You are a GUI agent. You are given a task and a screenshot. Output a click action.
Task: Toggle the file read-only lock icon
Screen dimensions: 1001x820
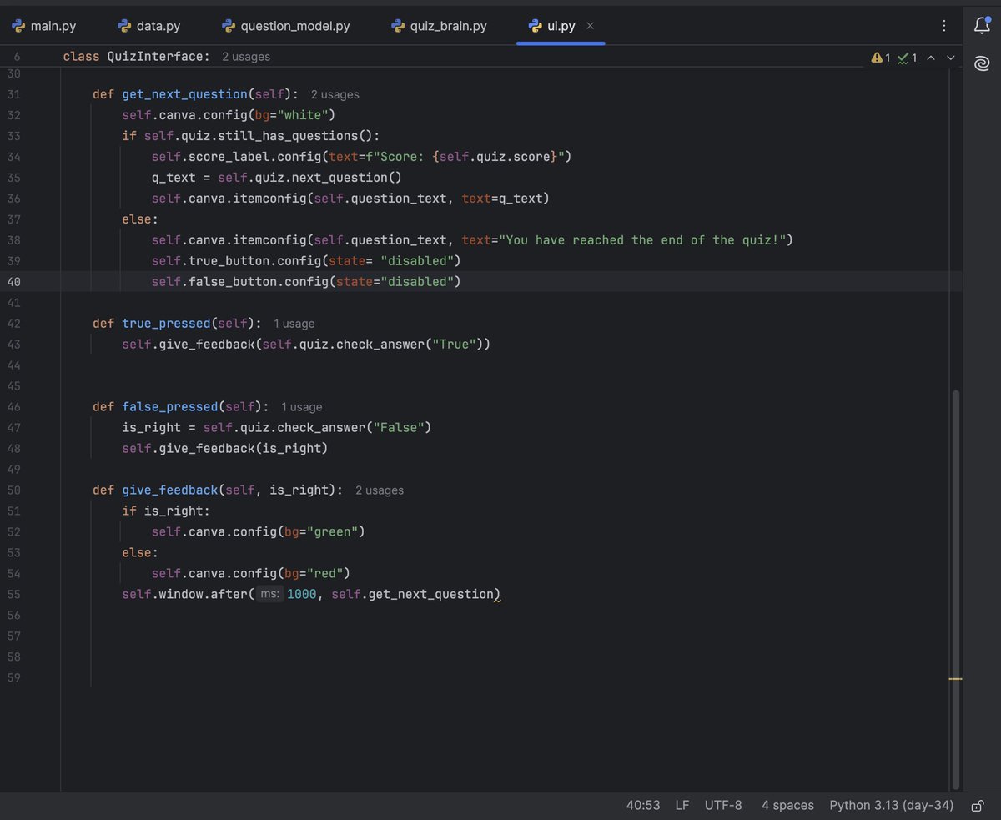[978, 806]
